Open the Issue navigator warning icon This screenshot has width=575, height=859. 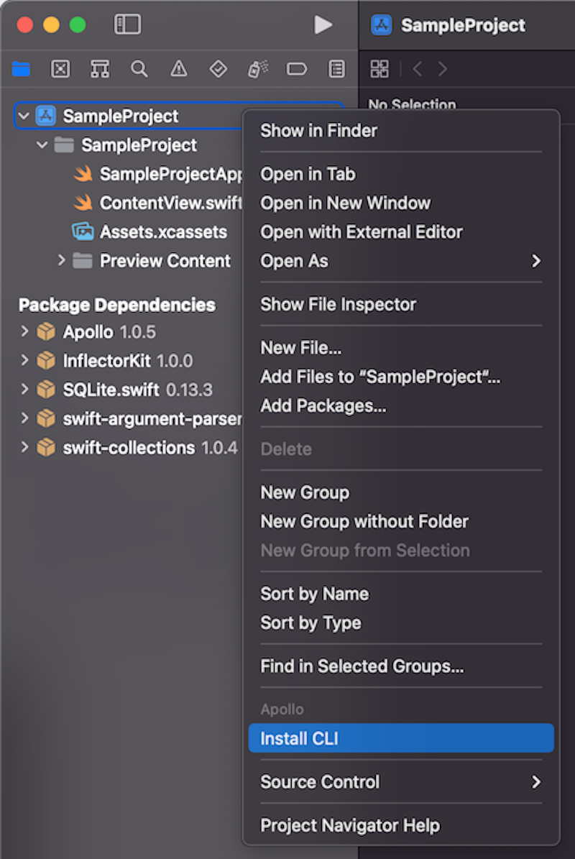click(178, 69)
